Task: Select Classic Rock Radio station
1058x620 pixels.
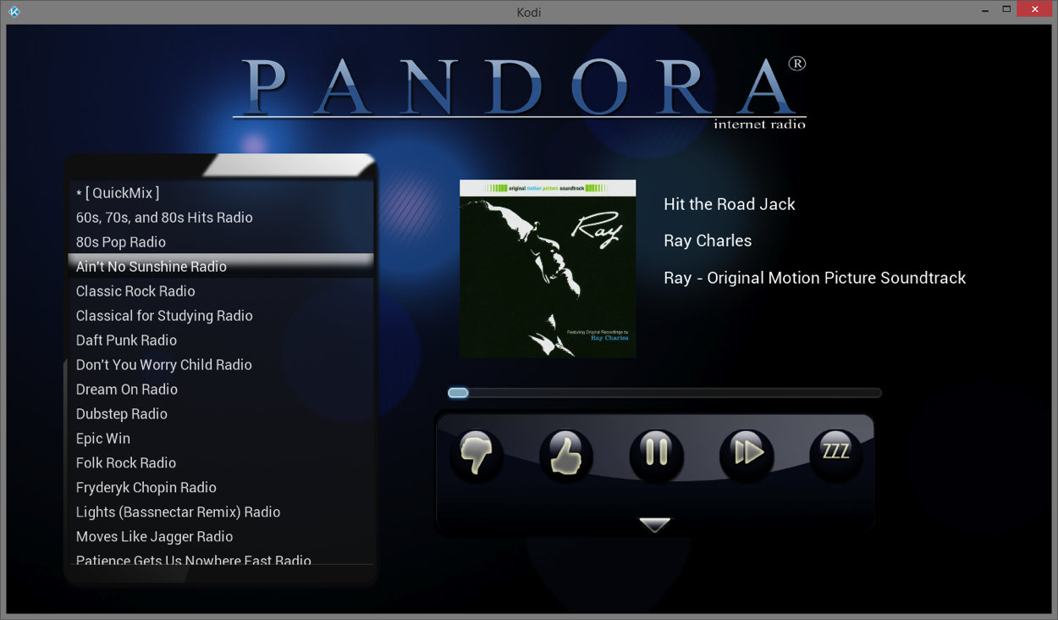Action: 220,291
